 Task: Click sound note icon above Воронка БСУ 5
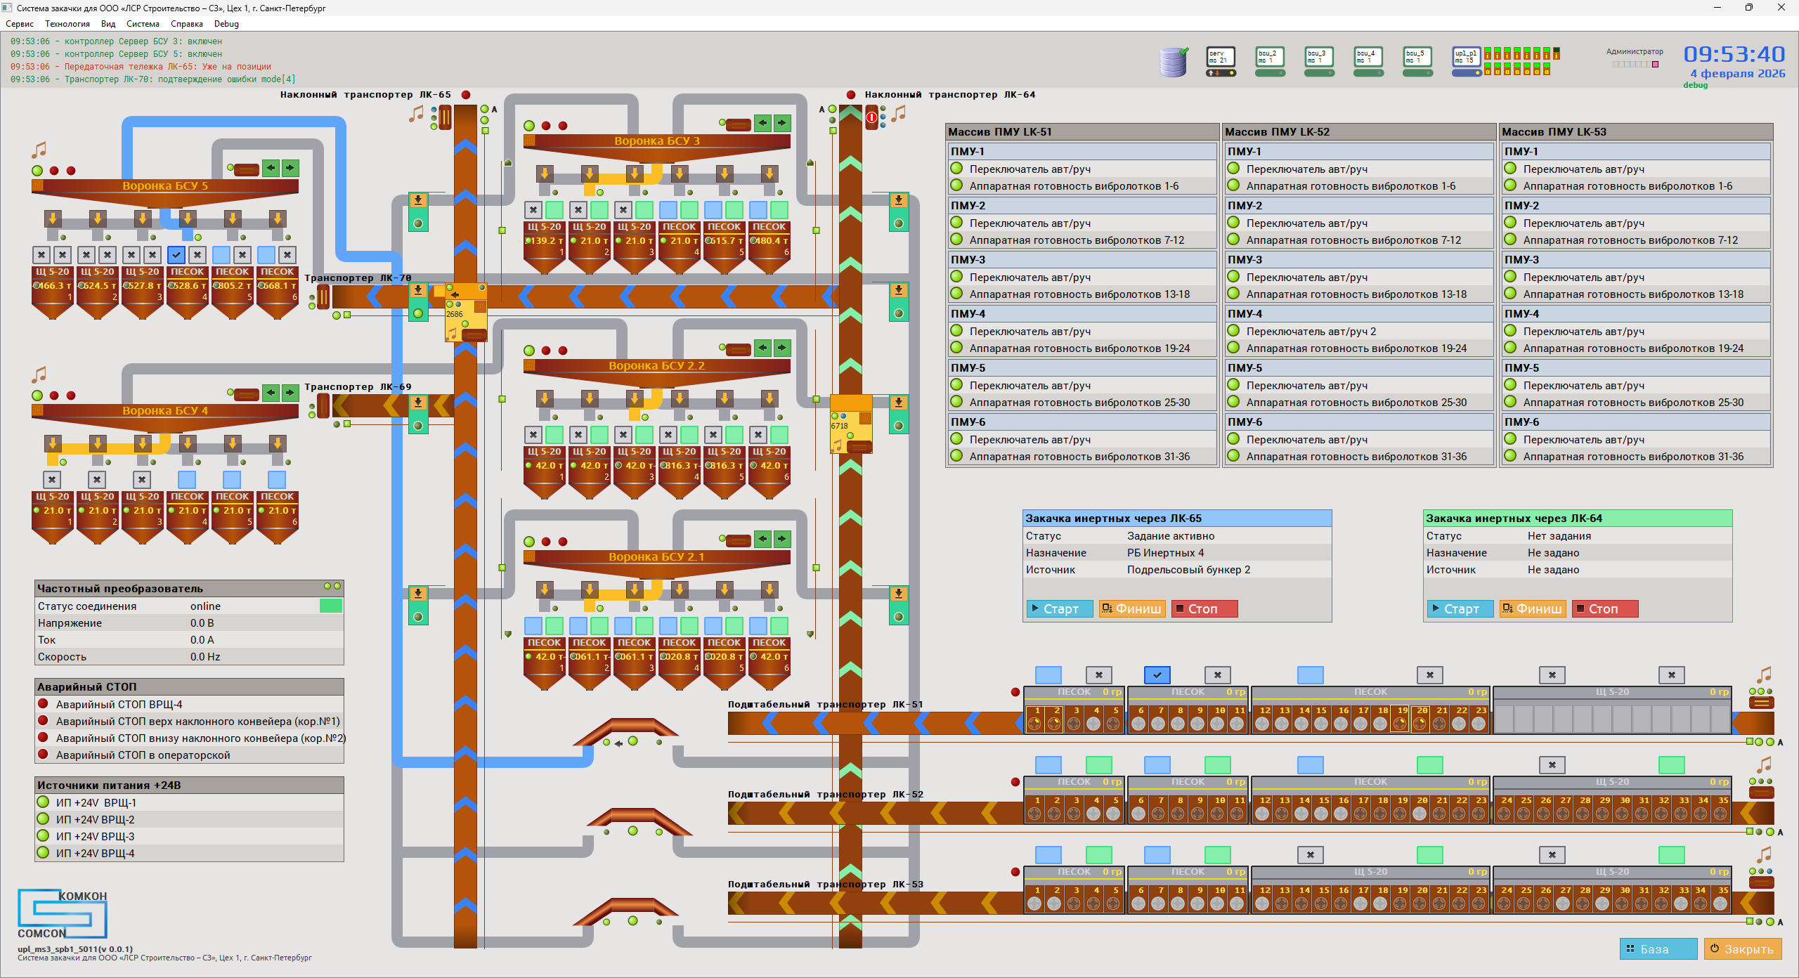click(x=39, y=150)
